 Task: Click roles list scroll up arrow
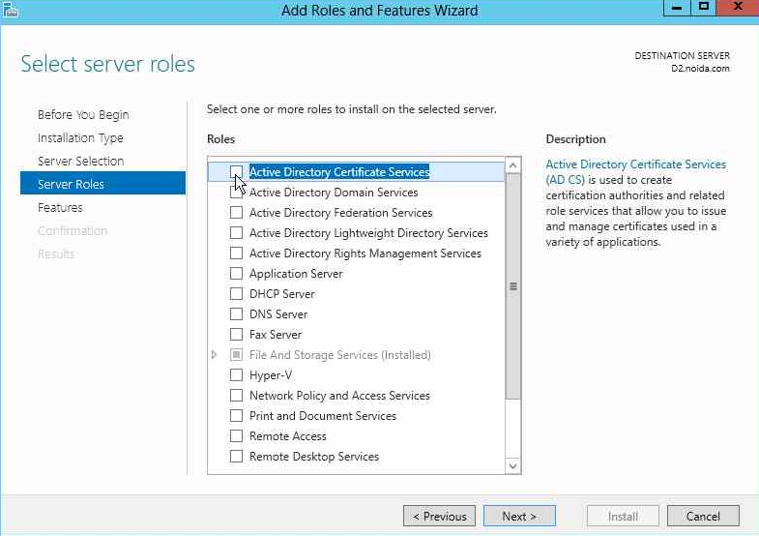pos(513,165)
